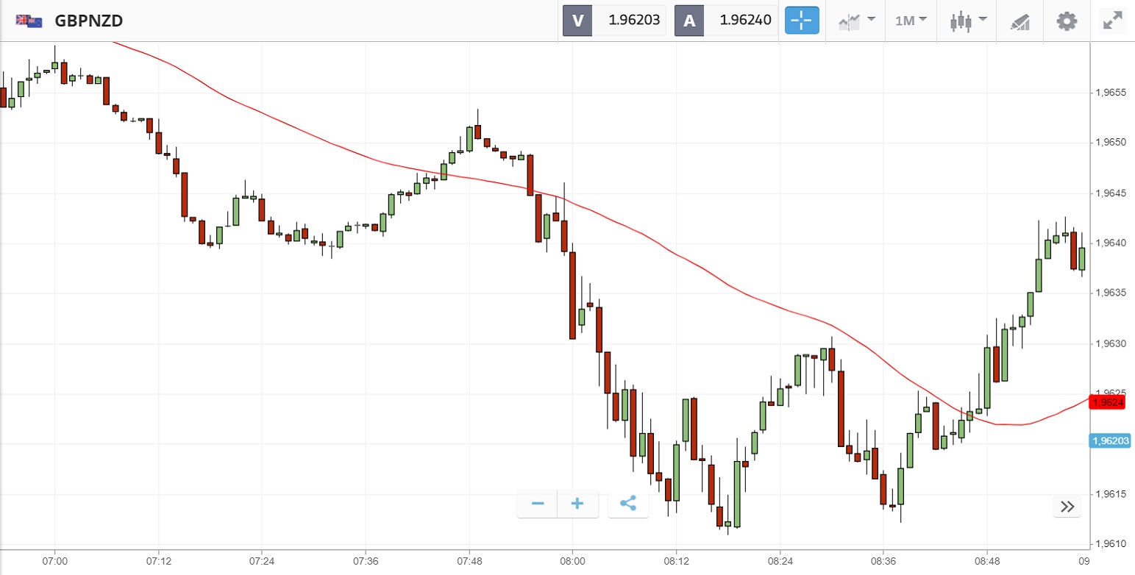Click the V sell price button
The height and width of the screenshot is (575, 1135).
click(x=614, y=21)
